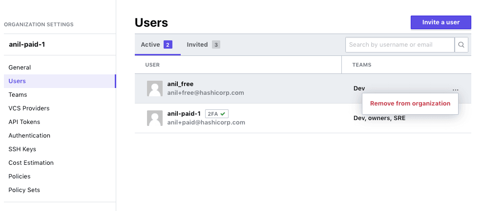The image size is (483, 211).
Task: Click the Invite a user button
Action: coord(441,22)
